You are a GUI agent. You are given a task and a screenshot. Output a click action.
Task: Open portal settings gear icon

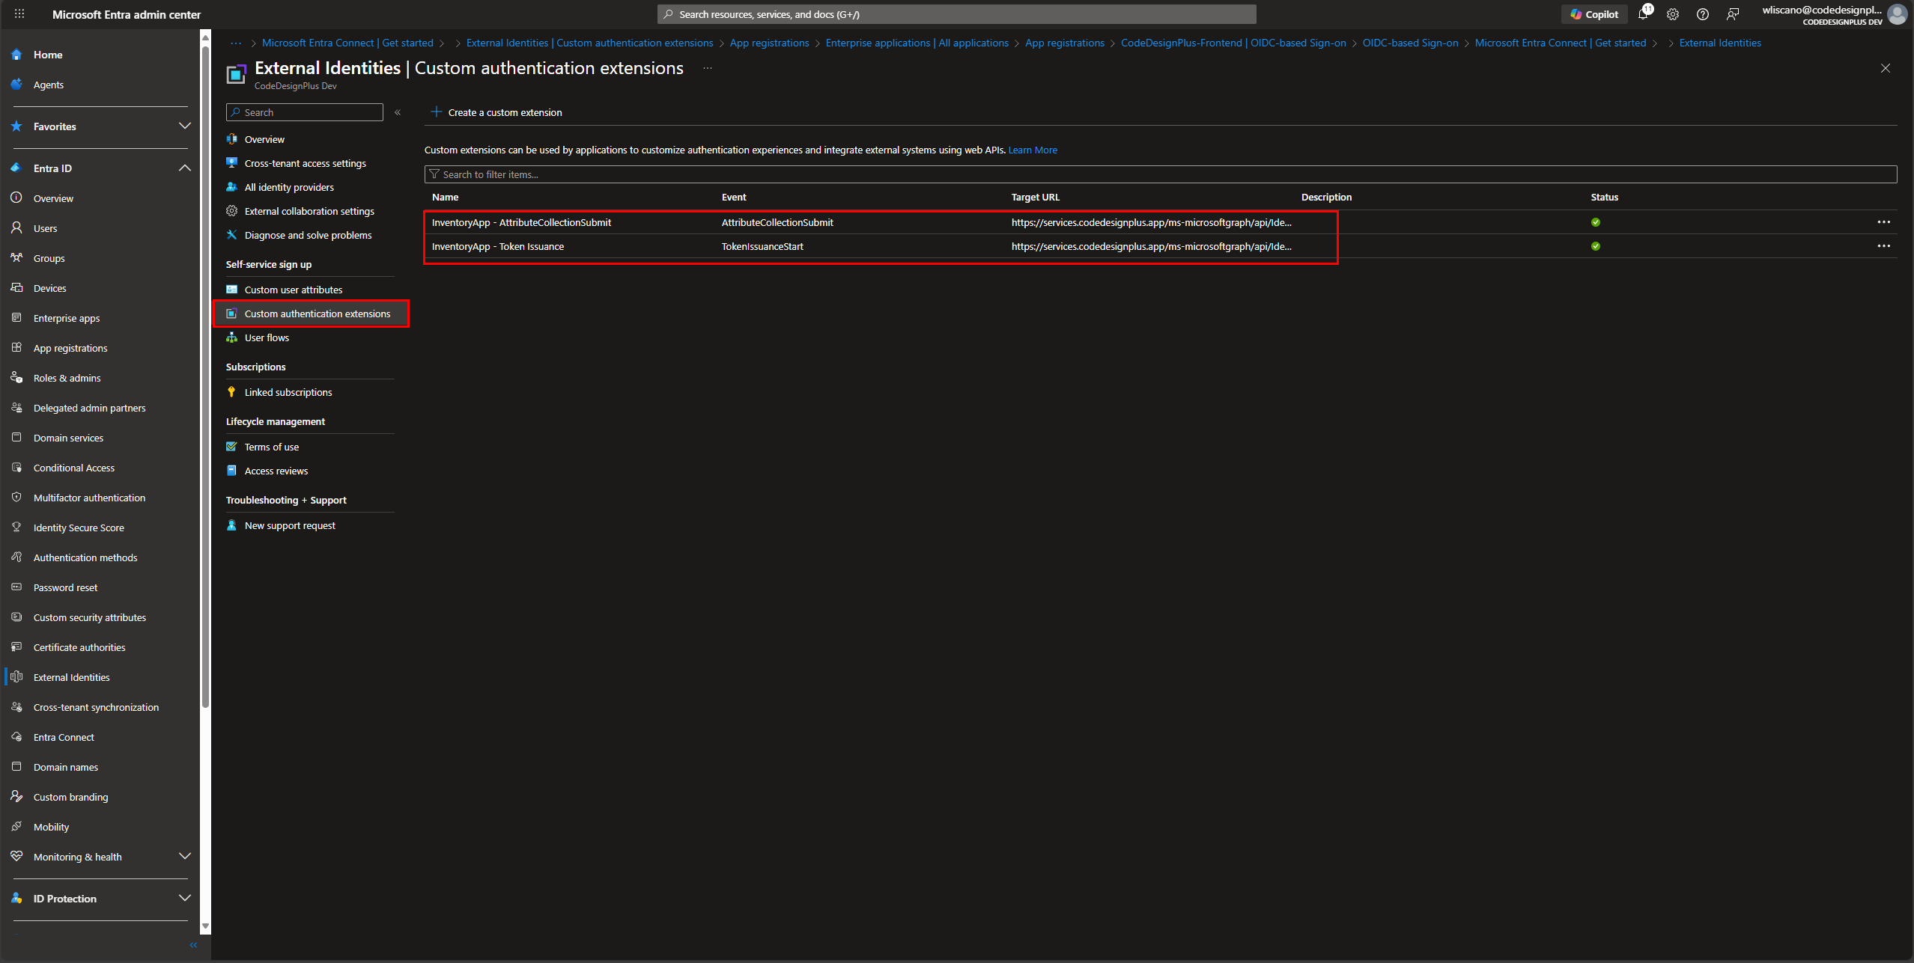1673,14
